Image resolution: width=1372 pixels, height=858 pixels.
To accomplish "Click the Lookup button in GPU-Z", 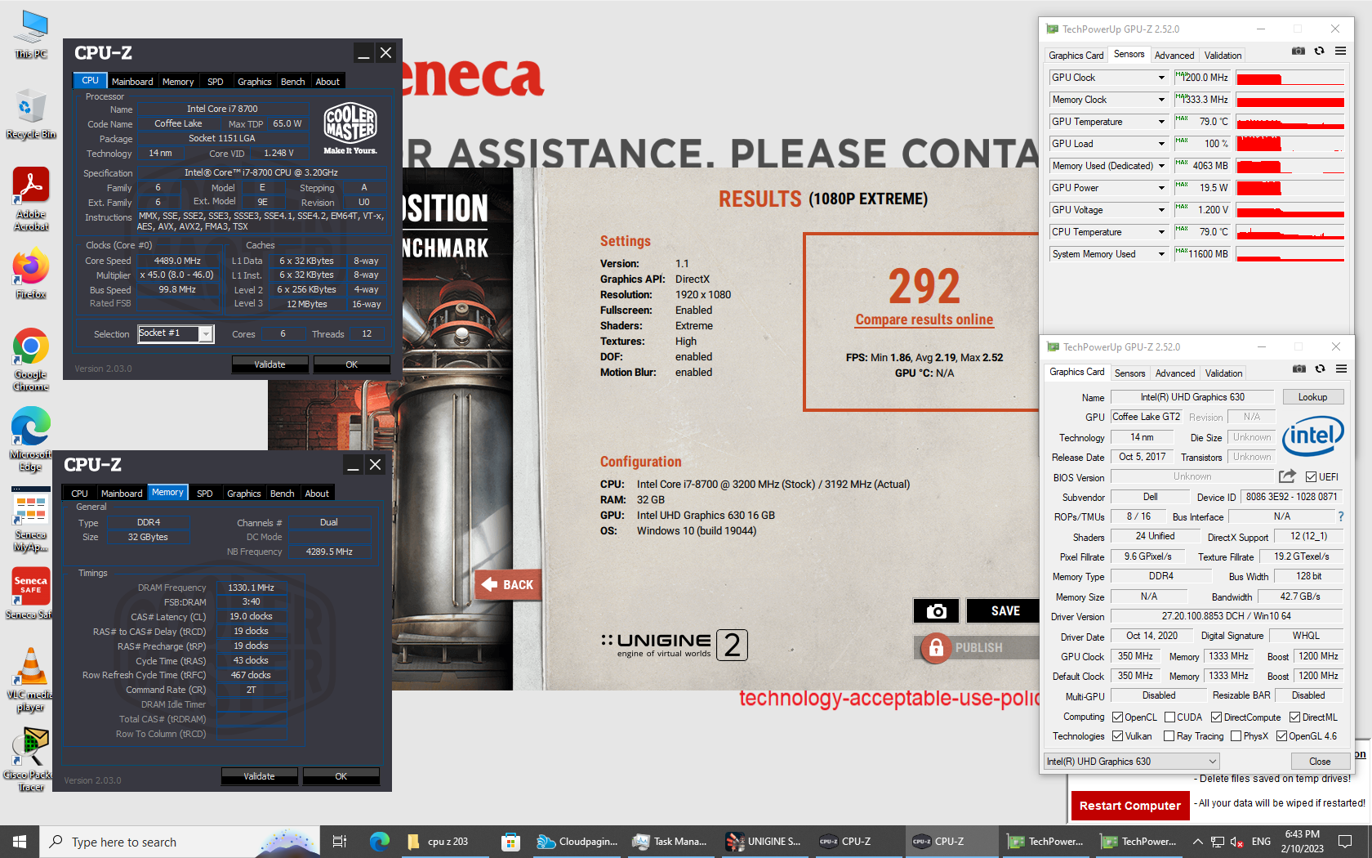I will (1312, 397).
